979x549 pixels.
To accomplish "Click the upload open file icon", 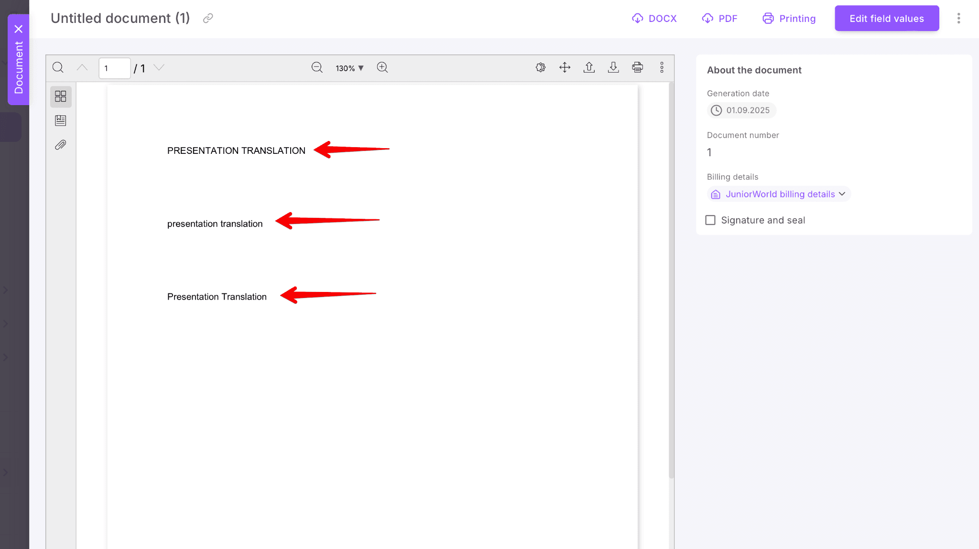I will pyautogui.click(x=589, y=67).
